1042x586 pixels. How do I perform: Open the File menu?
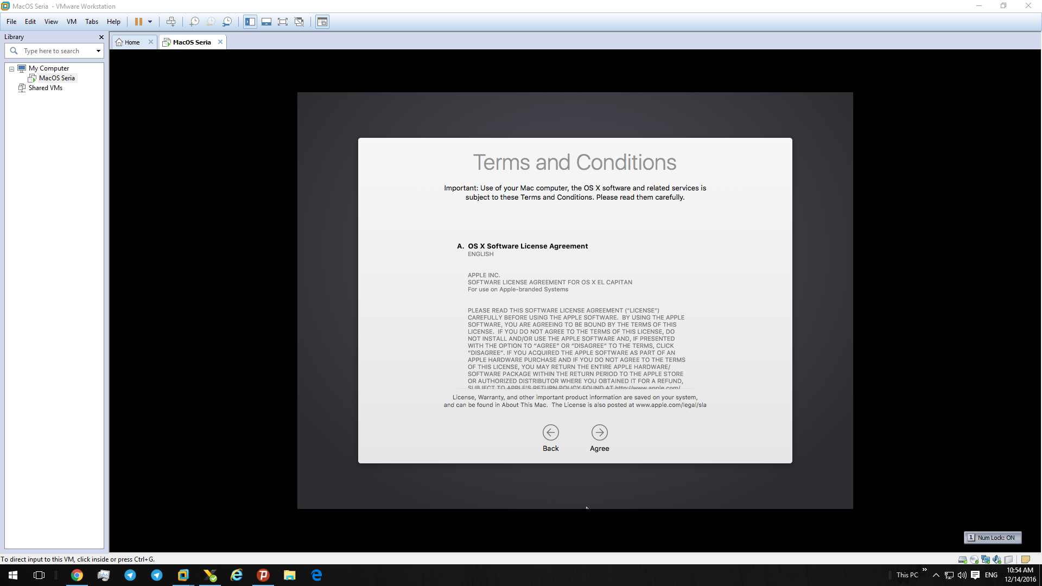click(11, 22)
